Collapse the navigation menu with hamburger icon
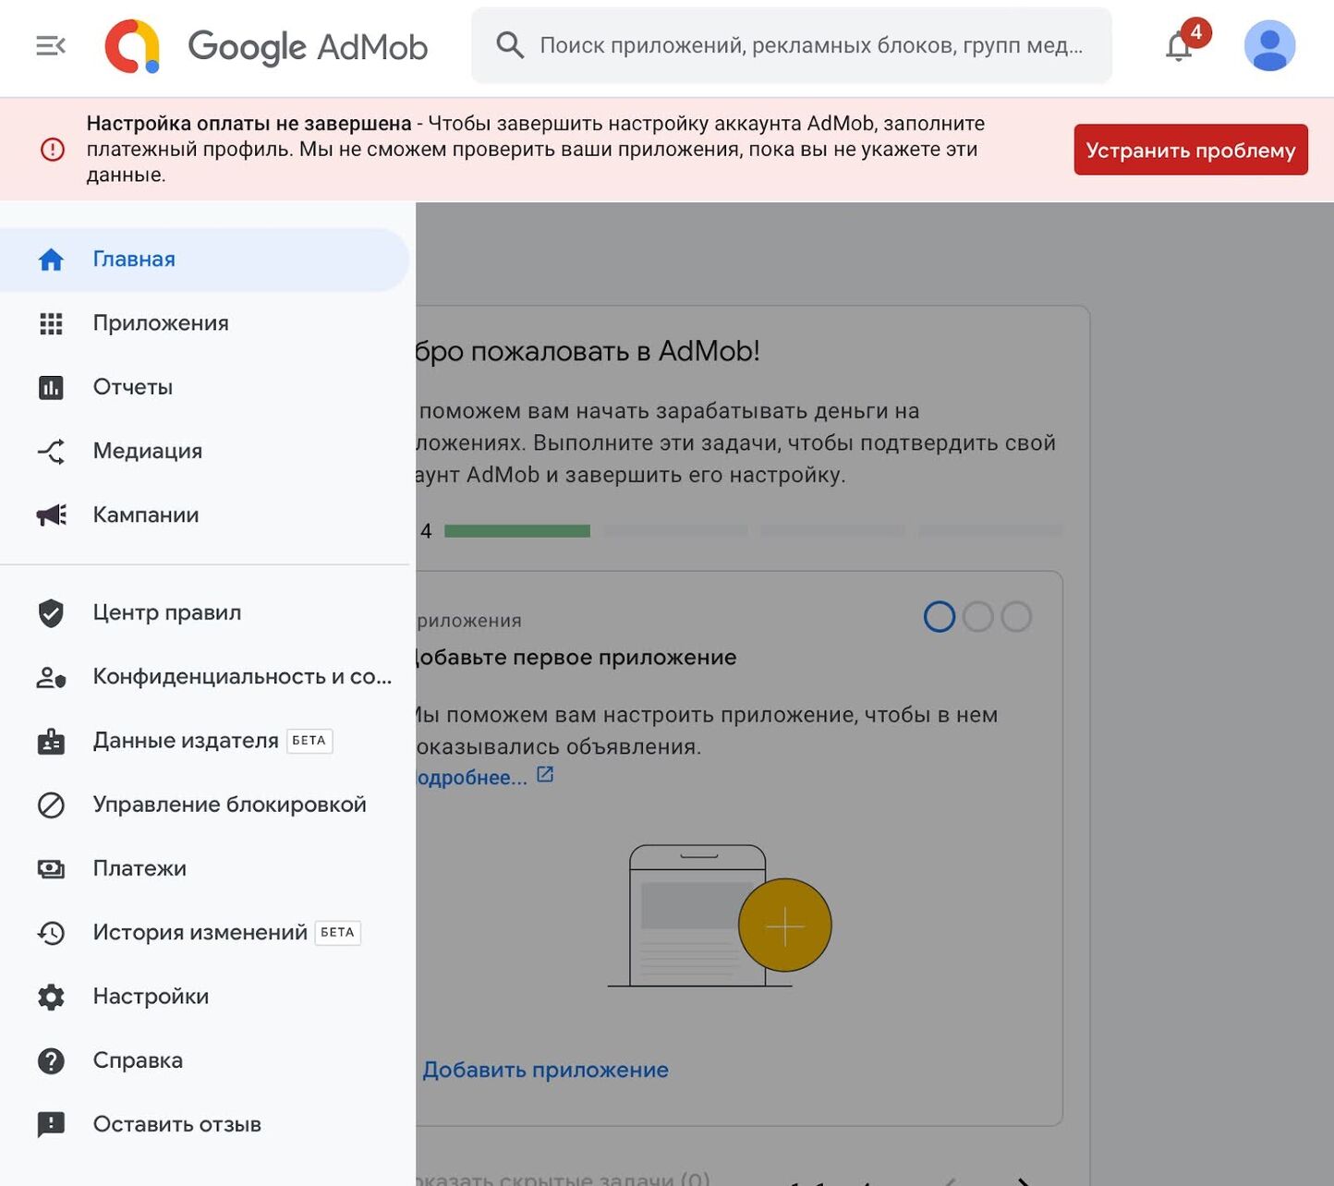This screenshot has height=1186, width=1334. point(51,45)
